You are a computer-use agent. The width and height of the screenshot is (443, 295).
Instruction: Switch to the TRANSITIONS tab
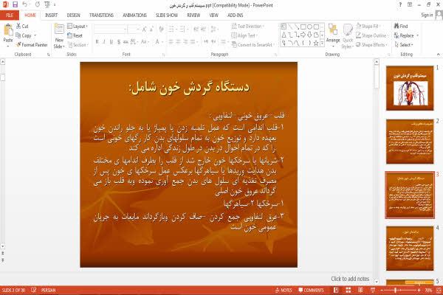click(101, 15)
